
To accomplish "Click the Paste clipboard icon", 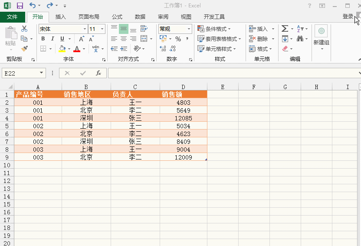I will pos(10,33).
